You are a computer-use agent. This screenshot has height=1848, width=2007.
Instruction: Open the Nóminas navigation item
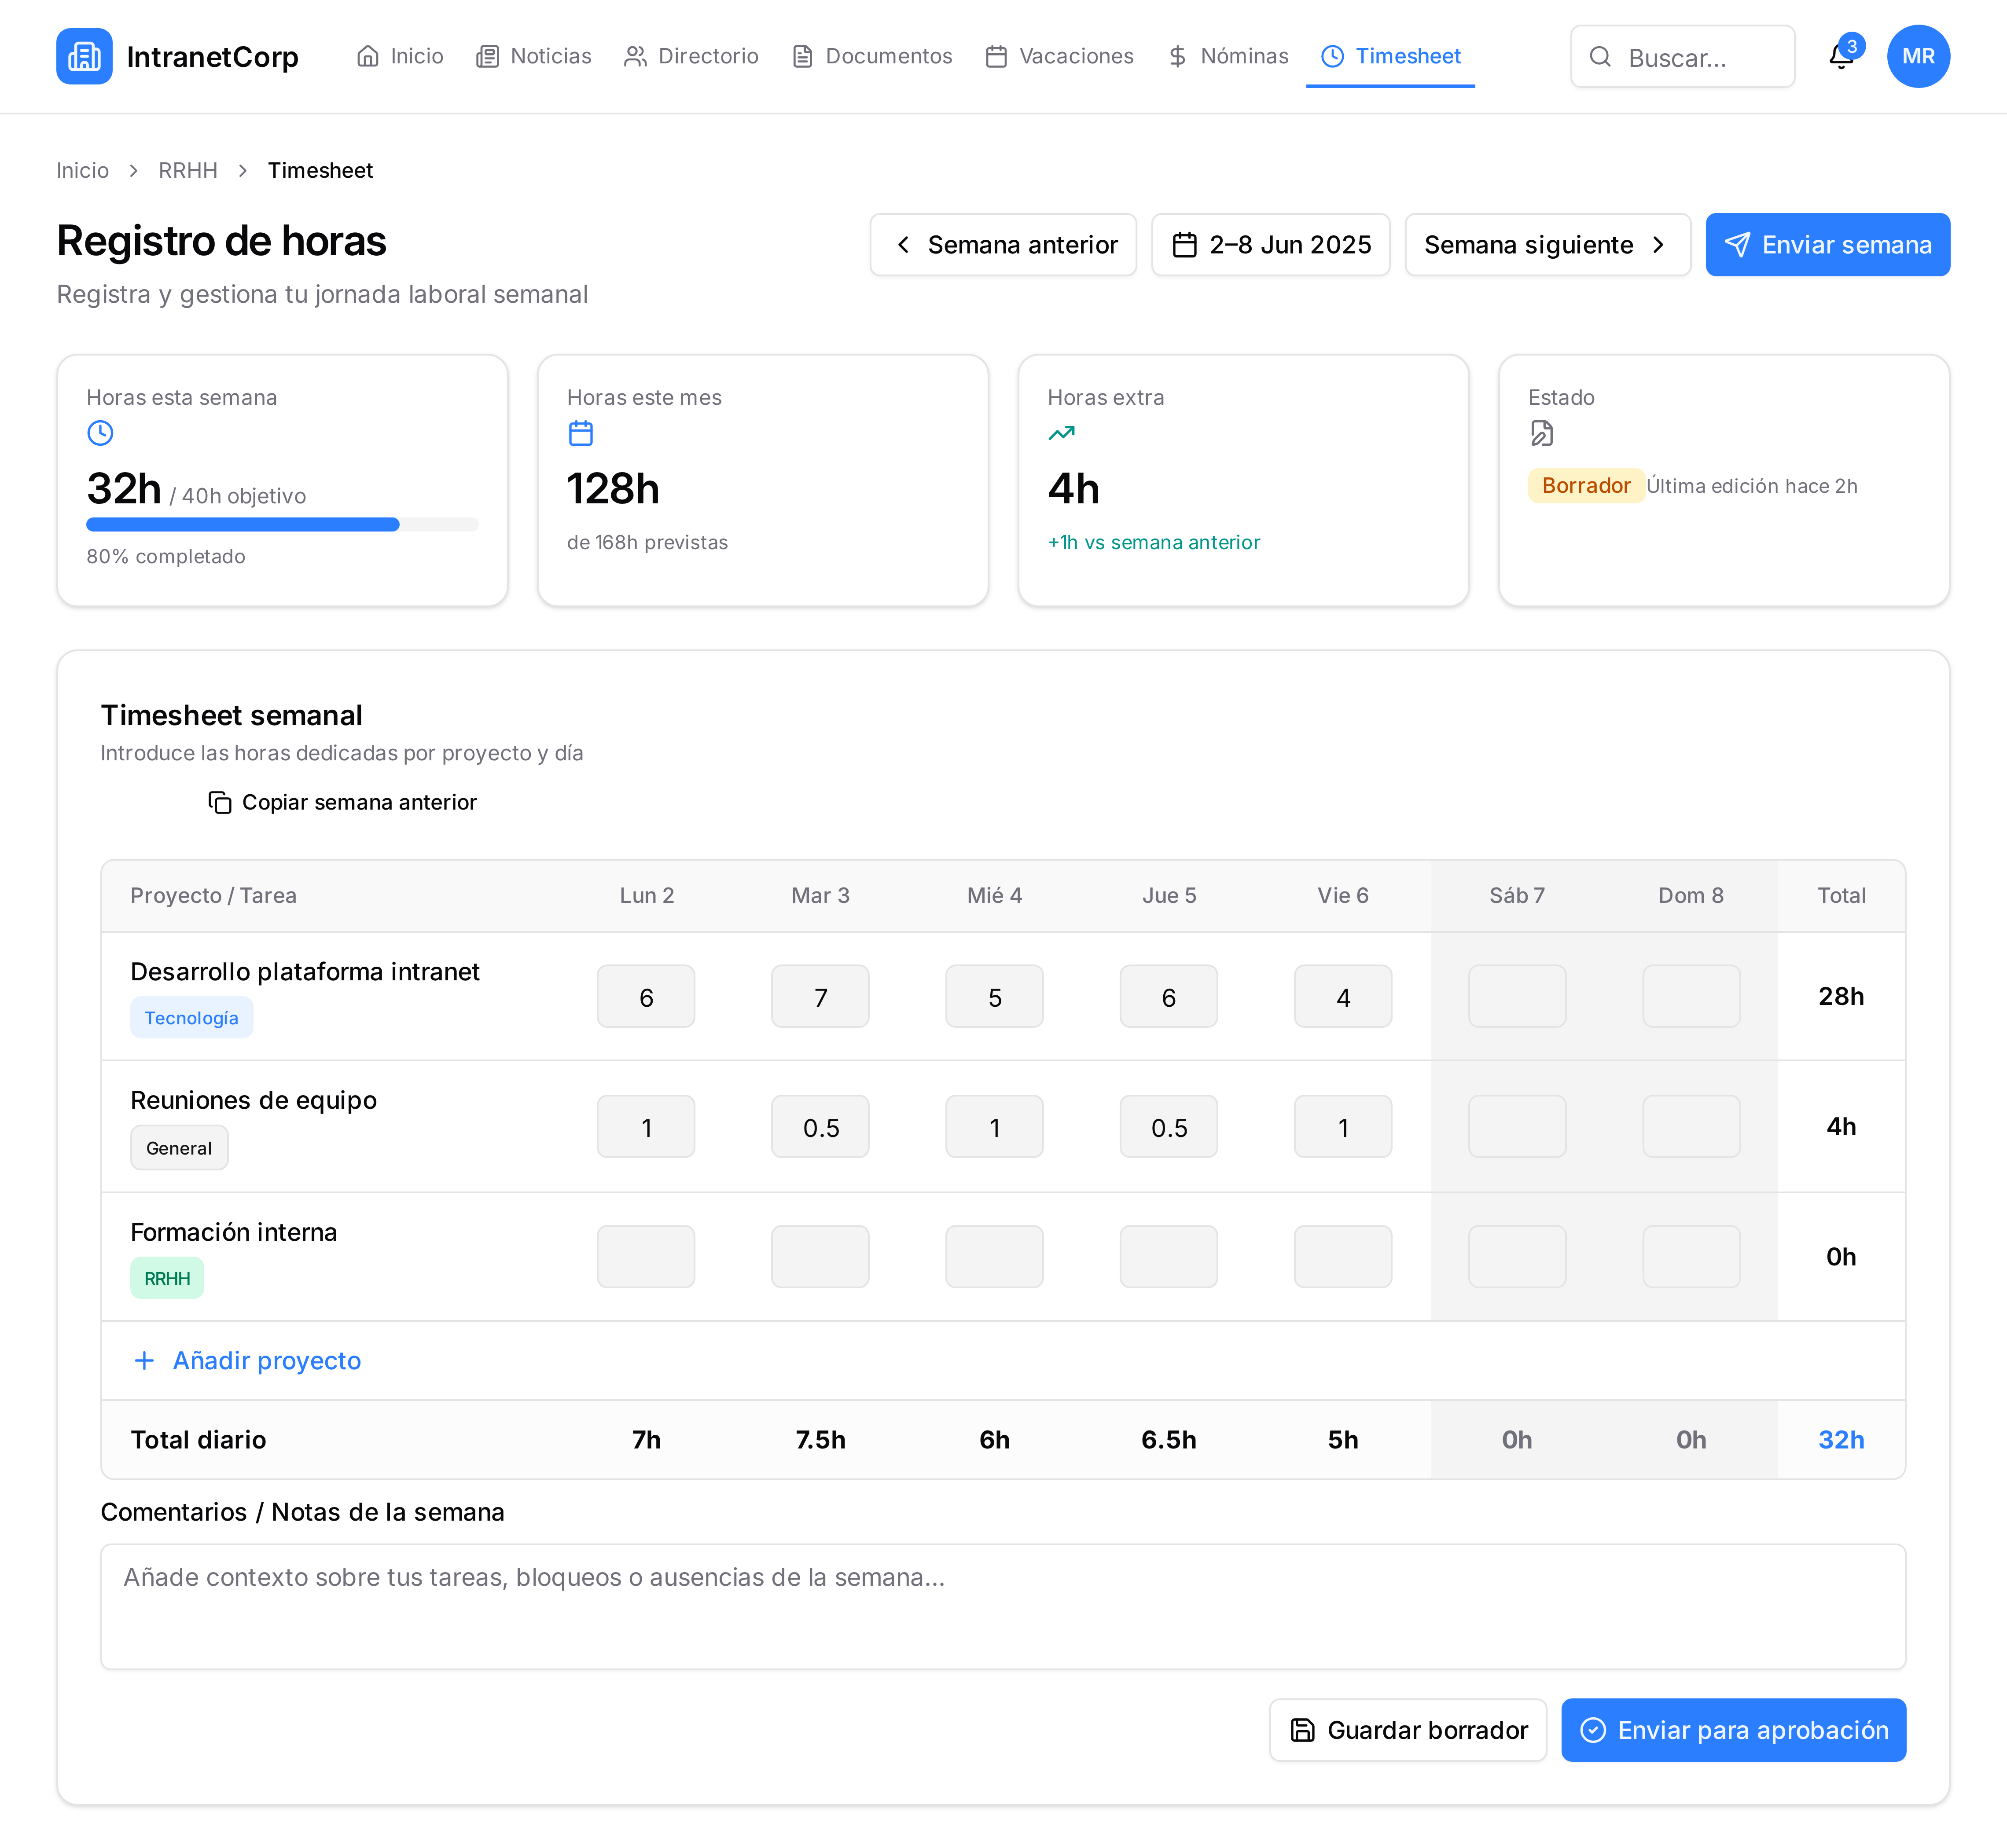click(1228, 56)
